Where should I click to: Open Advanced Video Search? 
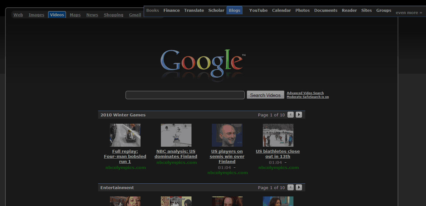(305, 93)
